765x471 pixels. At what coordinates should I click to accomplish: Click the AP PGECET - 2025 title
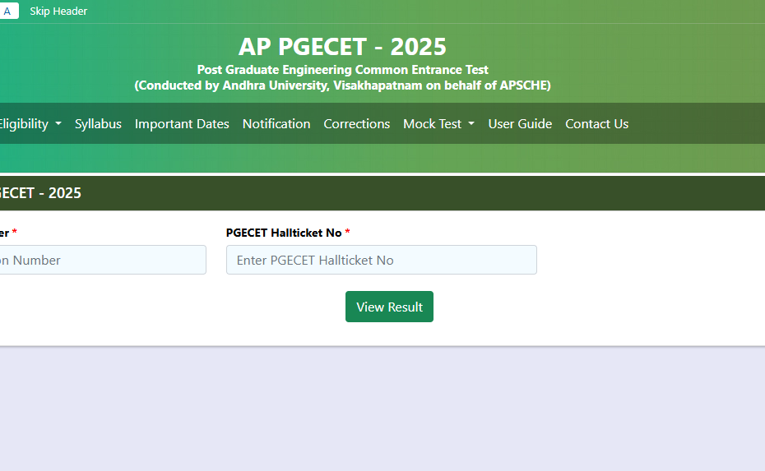coord(342,47)
